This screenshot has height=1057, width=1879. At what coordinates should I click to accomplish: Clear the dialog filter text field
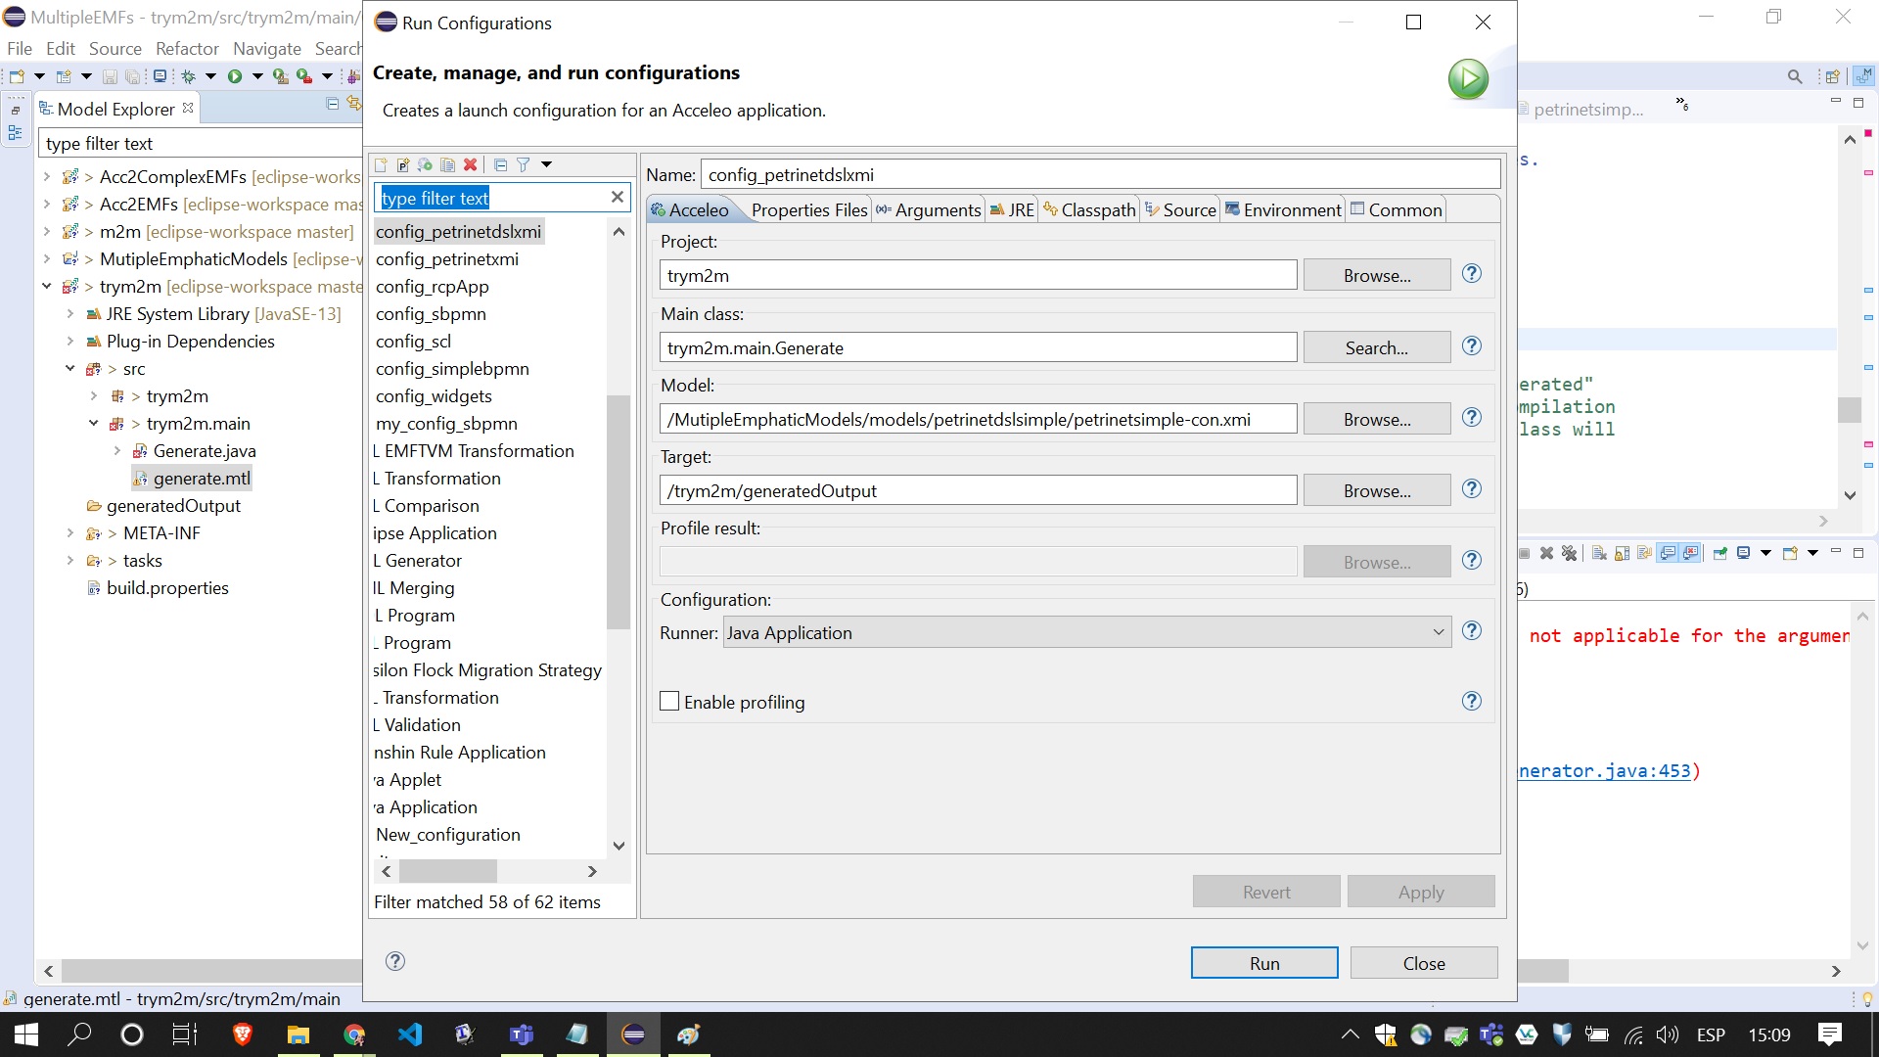coord(617,197)
